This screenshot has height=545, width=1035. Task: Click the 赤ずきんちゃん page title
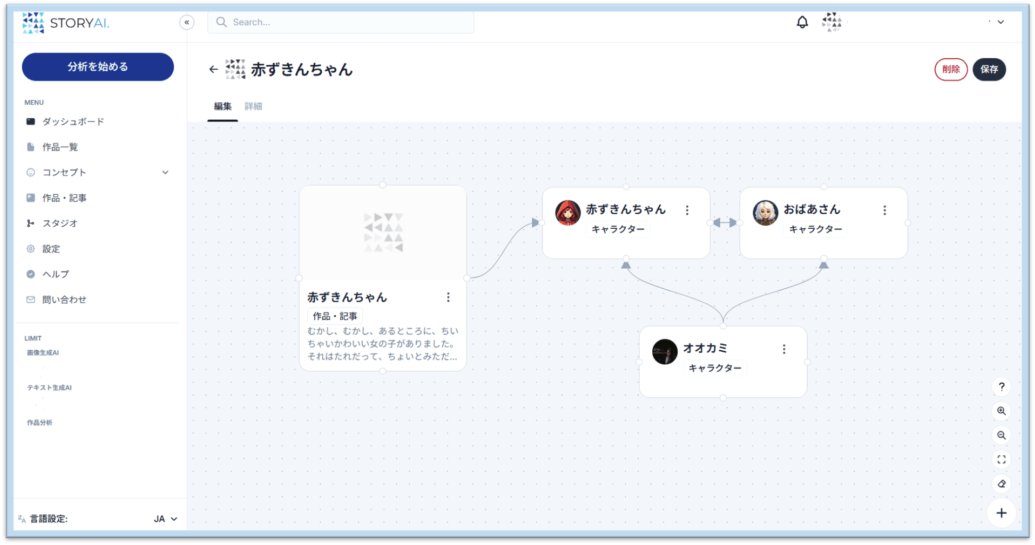point(301,69)
